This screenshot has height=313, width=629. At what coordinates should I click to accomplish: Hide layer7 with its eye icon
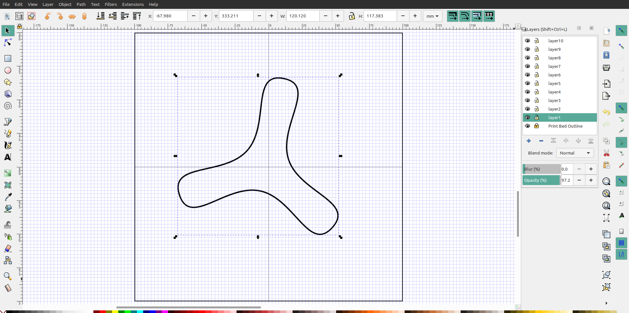(527, 66)
